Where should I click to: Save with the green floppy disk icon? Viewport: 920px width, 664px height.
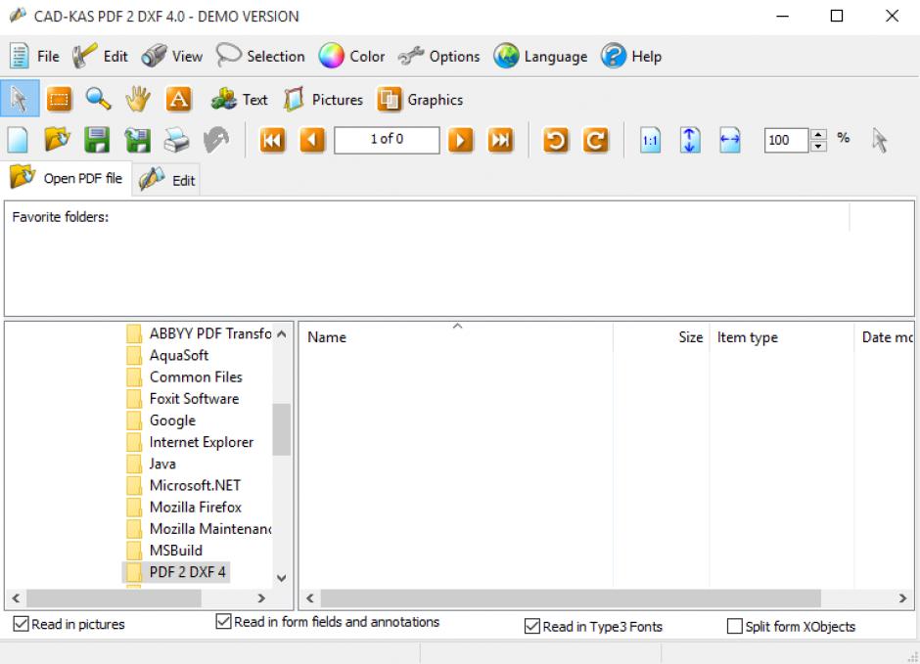coord(97,140)
